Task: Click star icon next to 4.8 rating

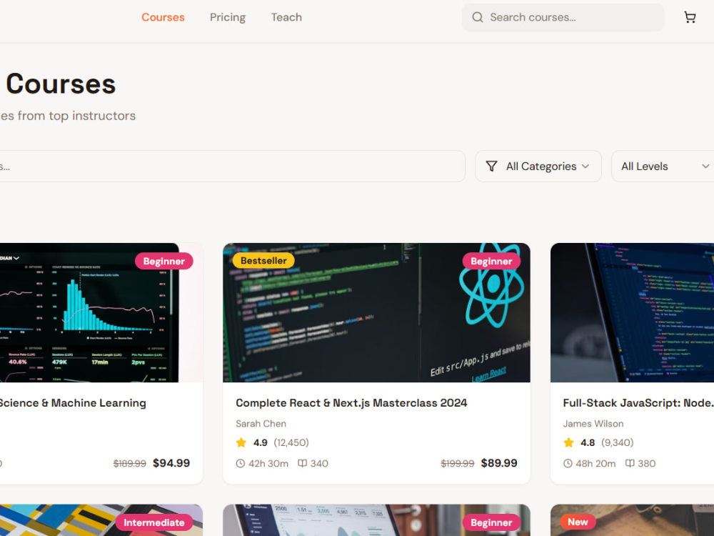Action: coord(569,442)
